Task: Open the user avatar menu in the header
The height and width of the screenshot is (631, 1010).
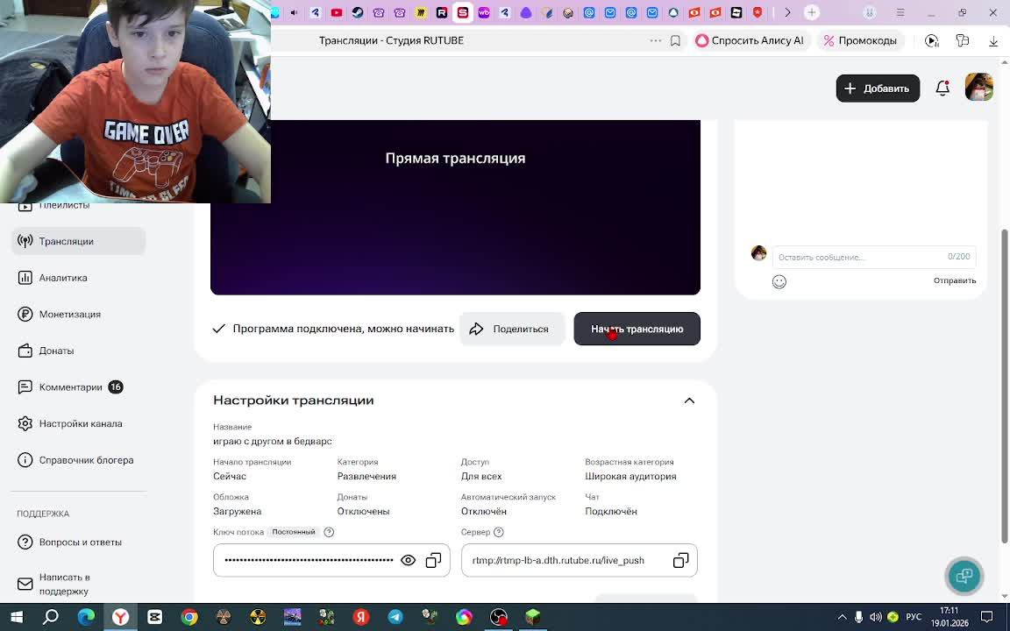Action: (978, 88)
